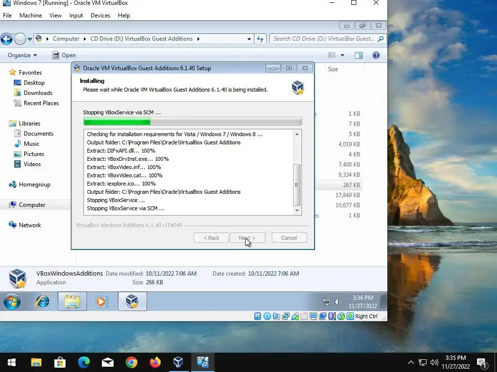Click the shared folders icon in VirtualBox status bar
Viewport: 497px width, 372px height.
[304, 316]
